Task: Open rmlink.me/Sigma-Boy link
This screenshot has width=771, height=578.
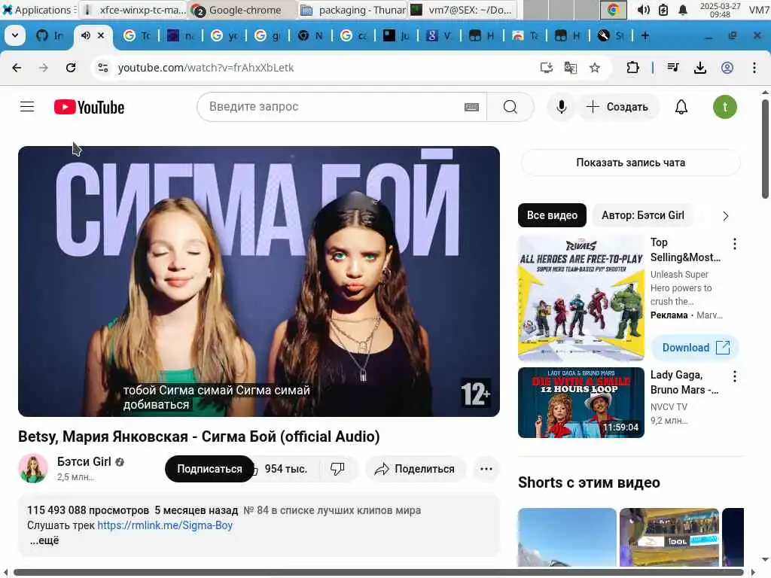Action: (165, 525)
